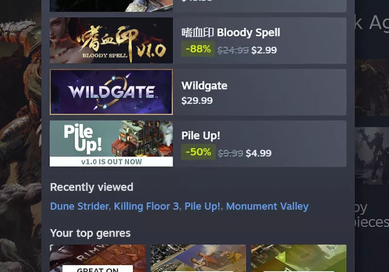Open the RimWorld top genre tile

point(98,258)
